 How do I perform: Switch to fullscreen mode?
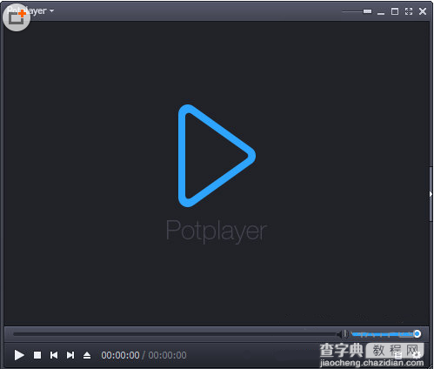coord(409,11)
